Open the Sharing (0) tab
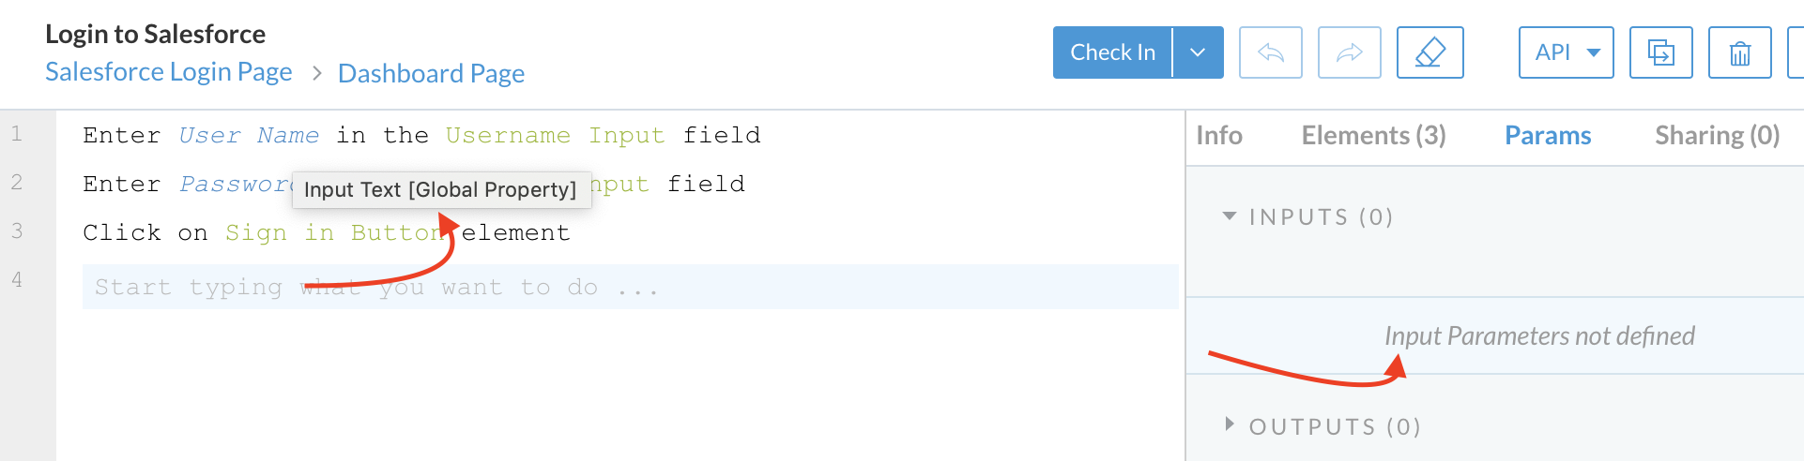The width and height of the screenshot is (1804, 461). click(1717, 136)
